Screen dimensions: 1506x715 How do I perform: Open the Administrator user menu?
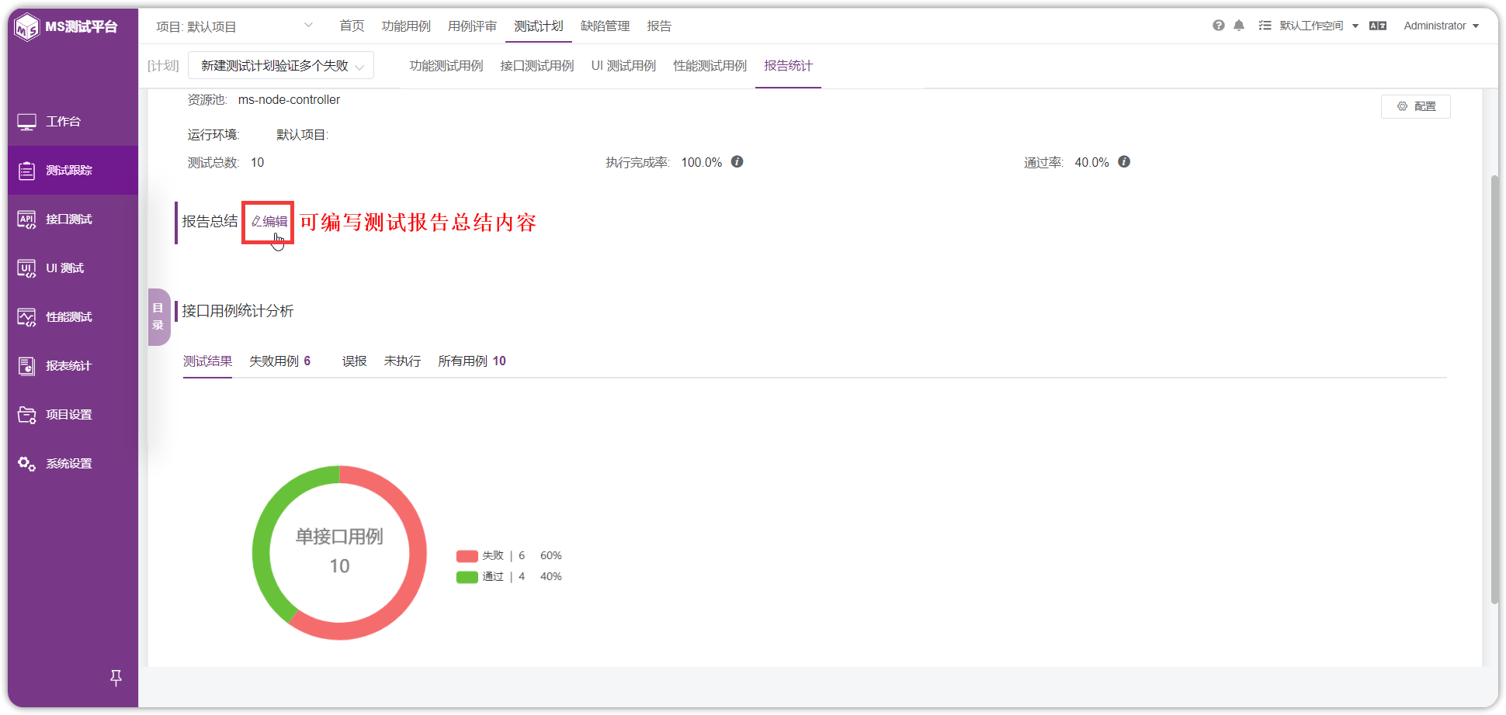[1441, 26]
